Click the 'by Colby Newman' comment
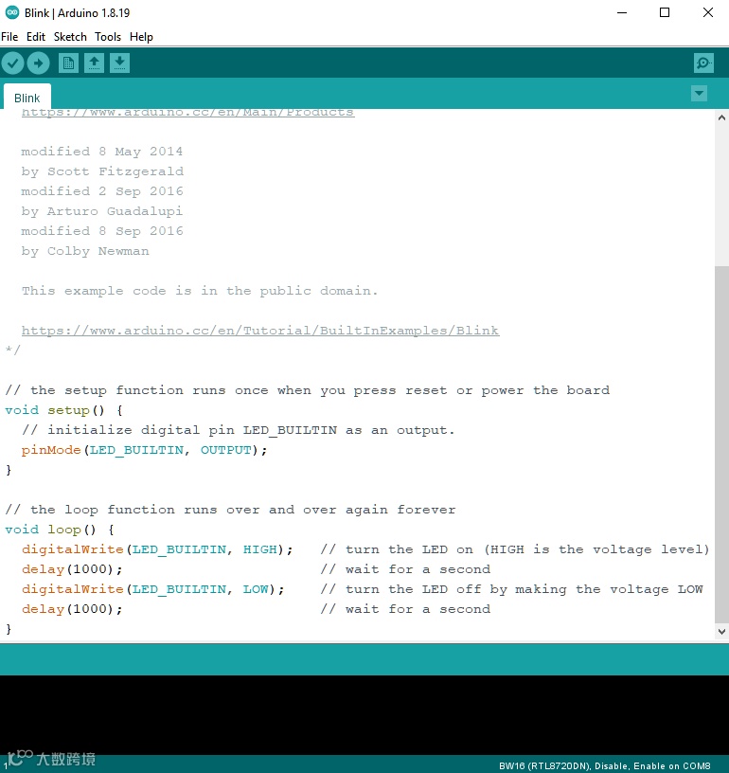729x773 pixels. (85, 251)
